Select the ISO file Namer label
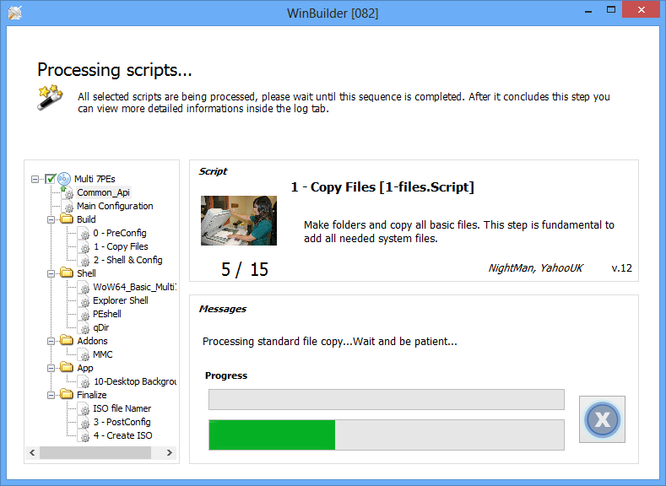 [x=122, y=408]
